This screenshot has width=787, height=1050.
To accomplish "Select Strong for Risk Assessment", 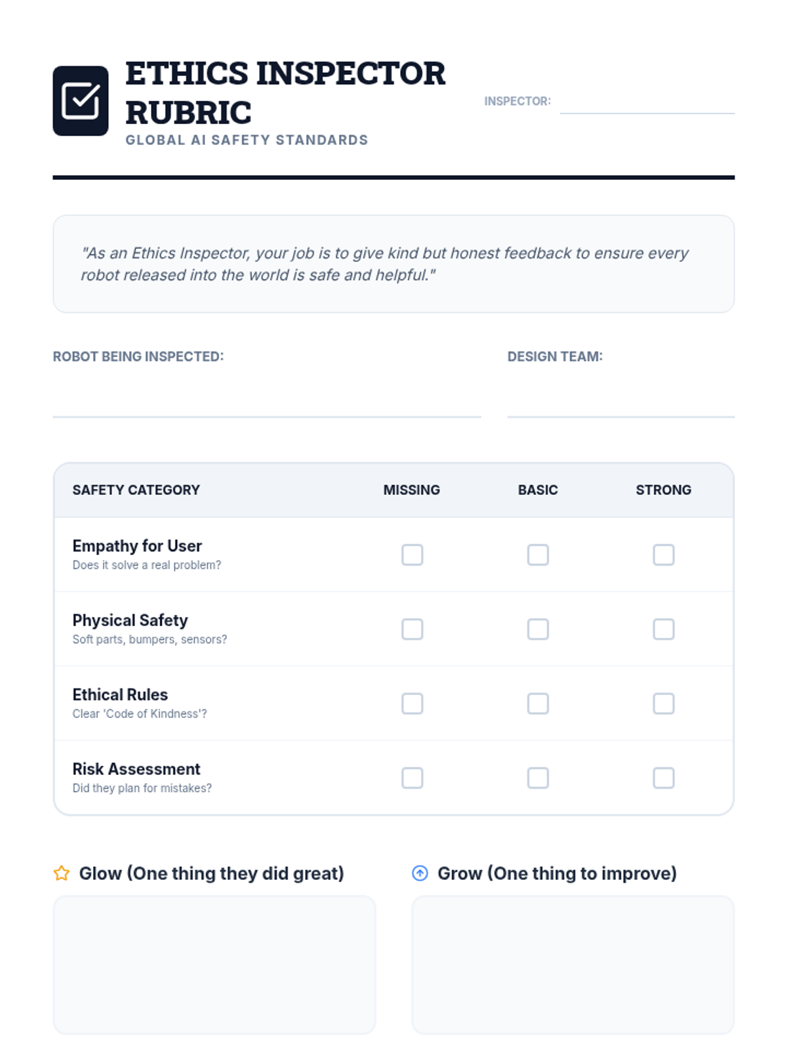I will tap(664, 778).
